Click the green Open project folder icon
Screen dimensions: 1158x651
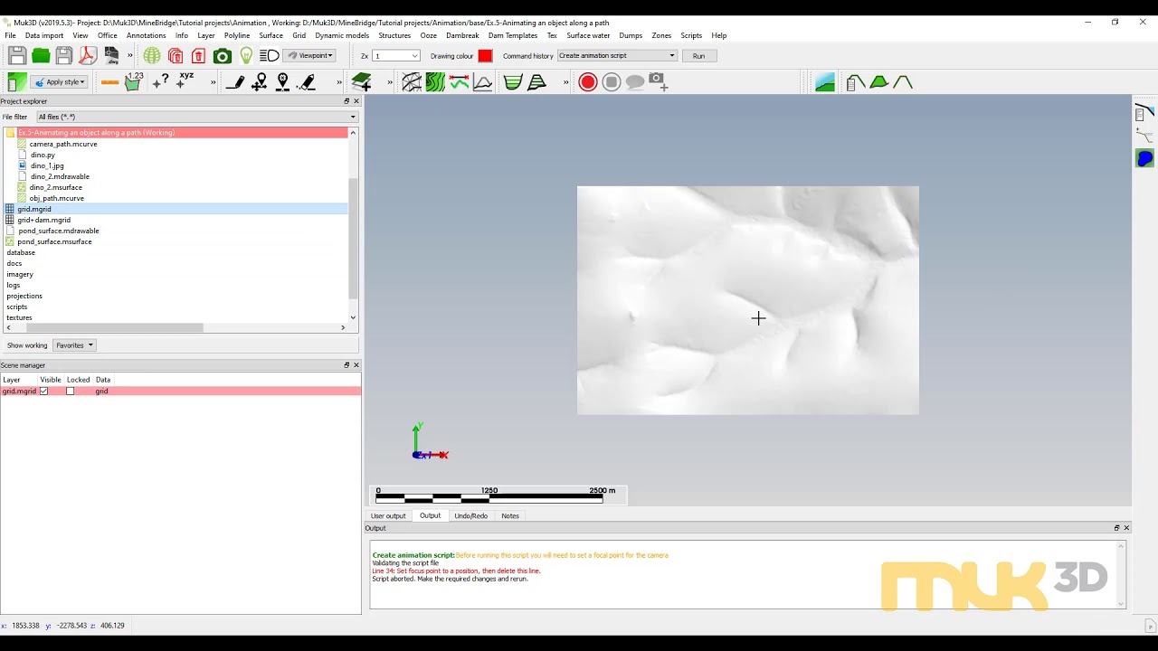click(x=41, y=56)
